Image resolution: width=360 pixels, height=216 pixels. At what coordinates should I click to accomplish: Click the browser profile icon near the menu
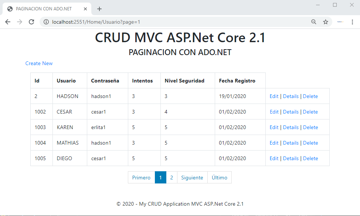[340, 22]
